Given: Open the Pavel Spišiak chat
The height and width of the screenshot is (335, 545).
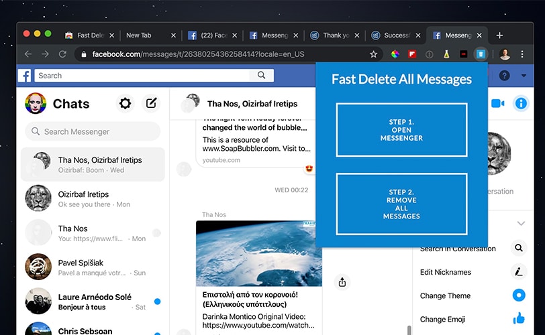Looking at the screenshot, I should pos(93,267).
